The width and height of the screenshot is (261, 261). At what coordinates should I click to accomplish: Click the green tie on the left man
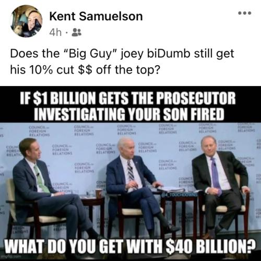pyautogui.click(x=41, y=180)
